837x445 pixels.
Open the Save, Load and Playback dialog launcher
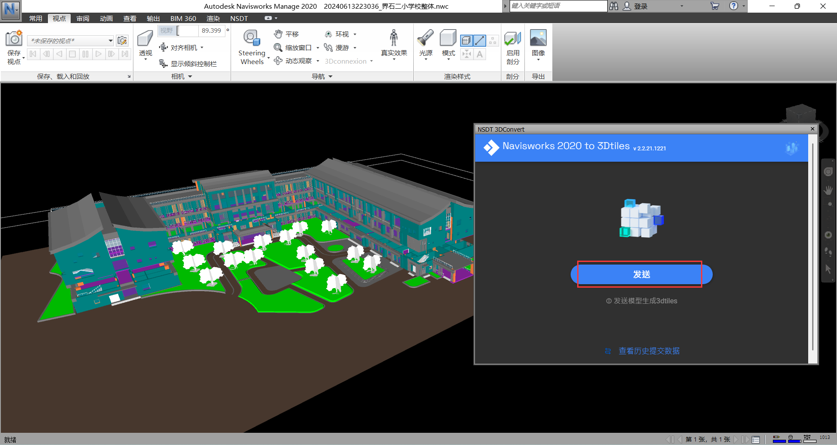point(129,77)
